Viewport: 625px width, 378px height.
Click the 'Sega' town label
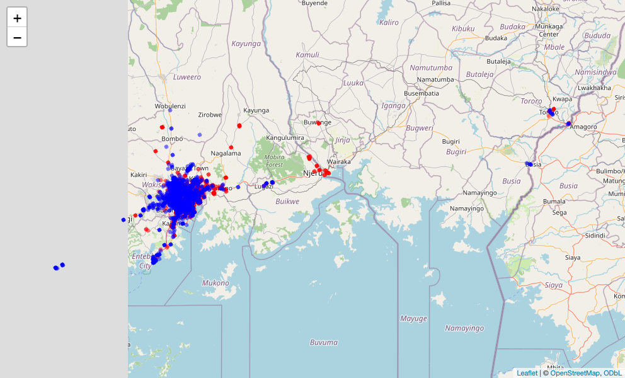(x=559, y=212)
